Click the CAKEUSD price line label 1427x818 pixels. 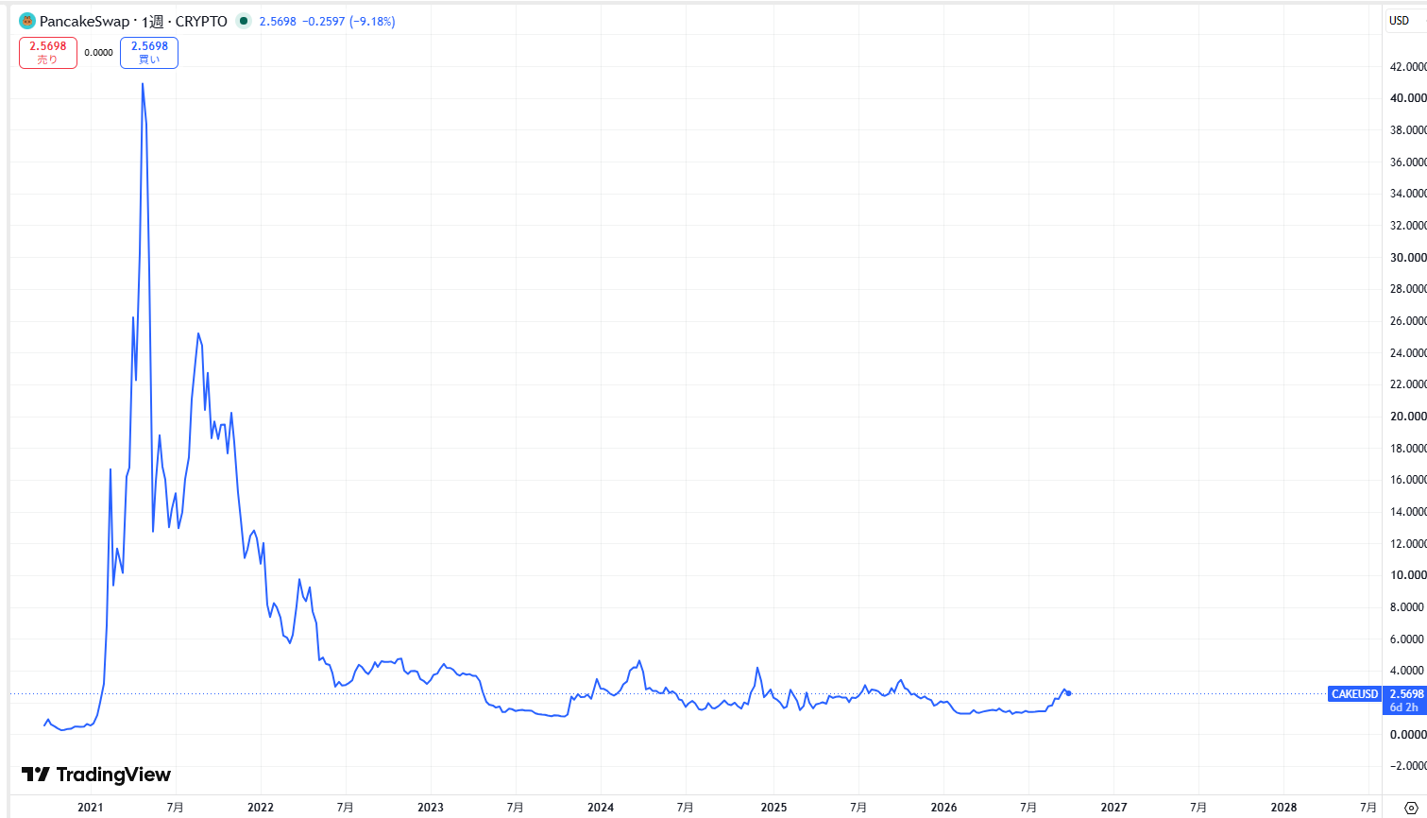coord(1354,694)
